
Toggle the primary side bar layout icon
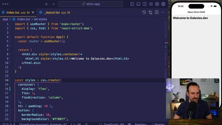(132, 4)
